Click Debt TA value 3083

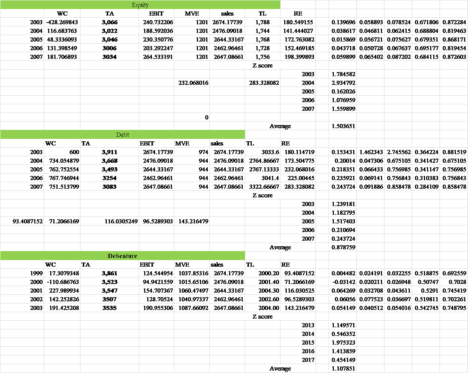110,187
